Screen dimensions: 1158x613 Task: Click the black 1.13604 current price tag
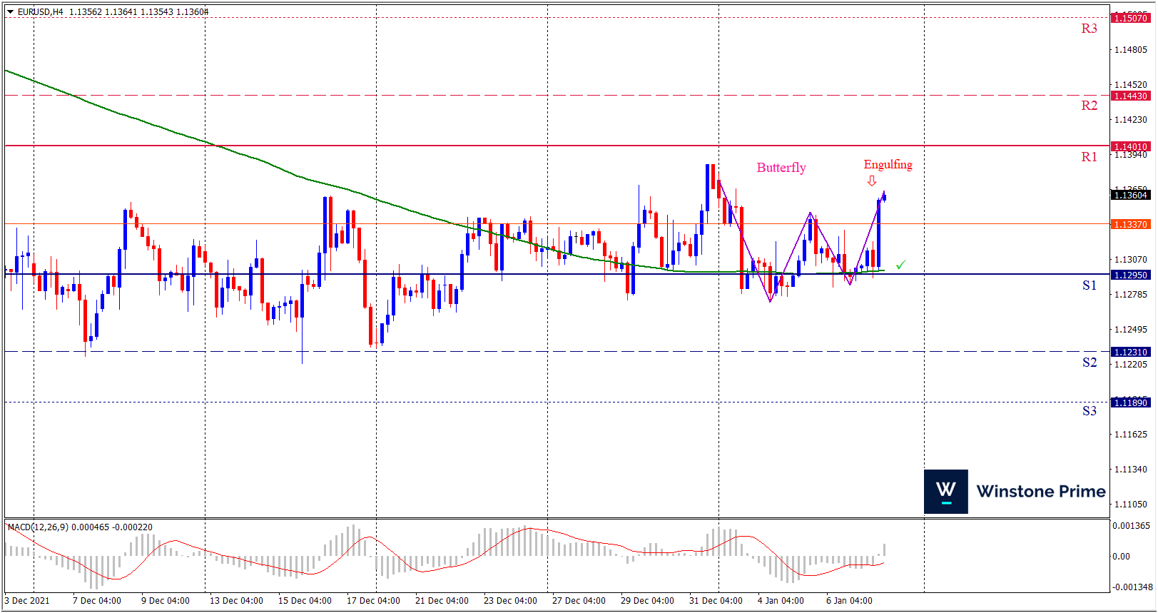(1131, 195)
